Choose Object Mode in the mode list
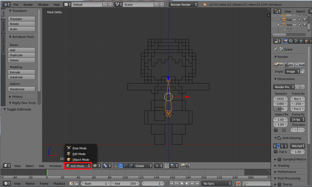The image size is (312, 187). [81, 160]
